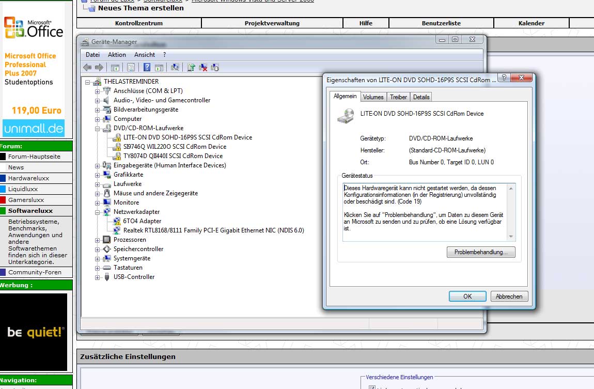This screenshot has height=389, width=594.
Task: Open the Kalender forum link
Action: click(531, 23)
